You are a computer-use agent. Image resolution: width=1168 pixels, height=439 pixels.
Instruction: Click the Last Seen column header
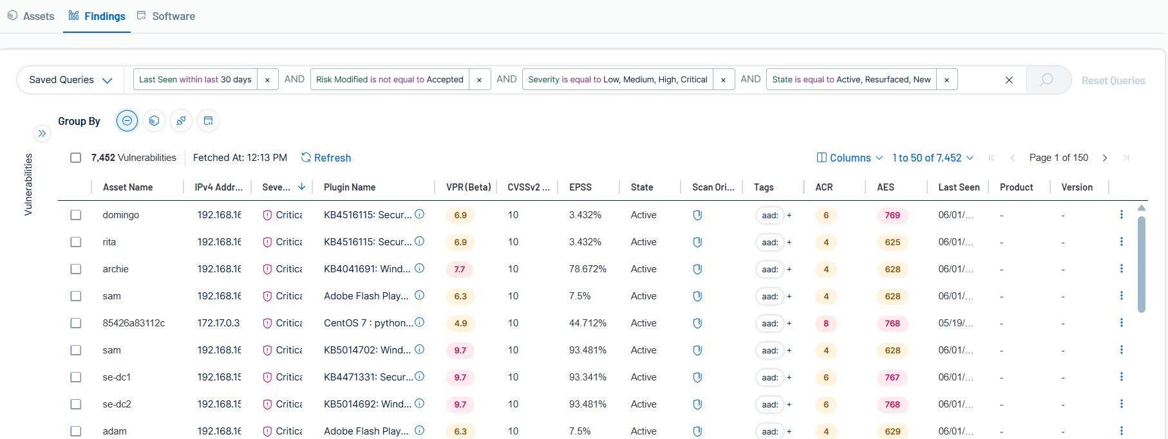[x=959, y=187]
